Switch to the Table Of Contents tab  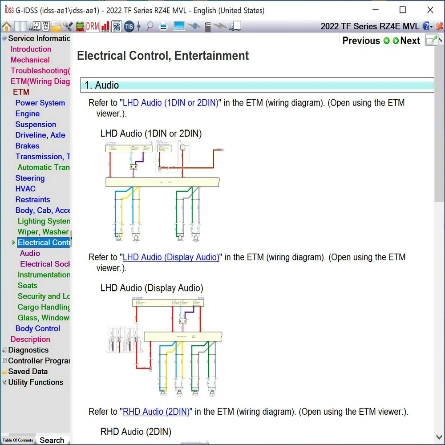18,440
